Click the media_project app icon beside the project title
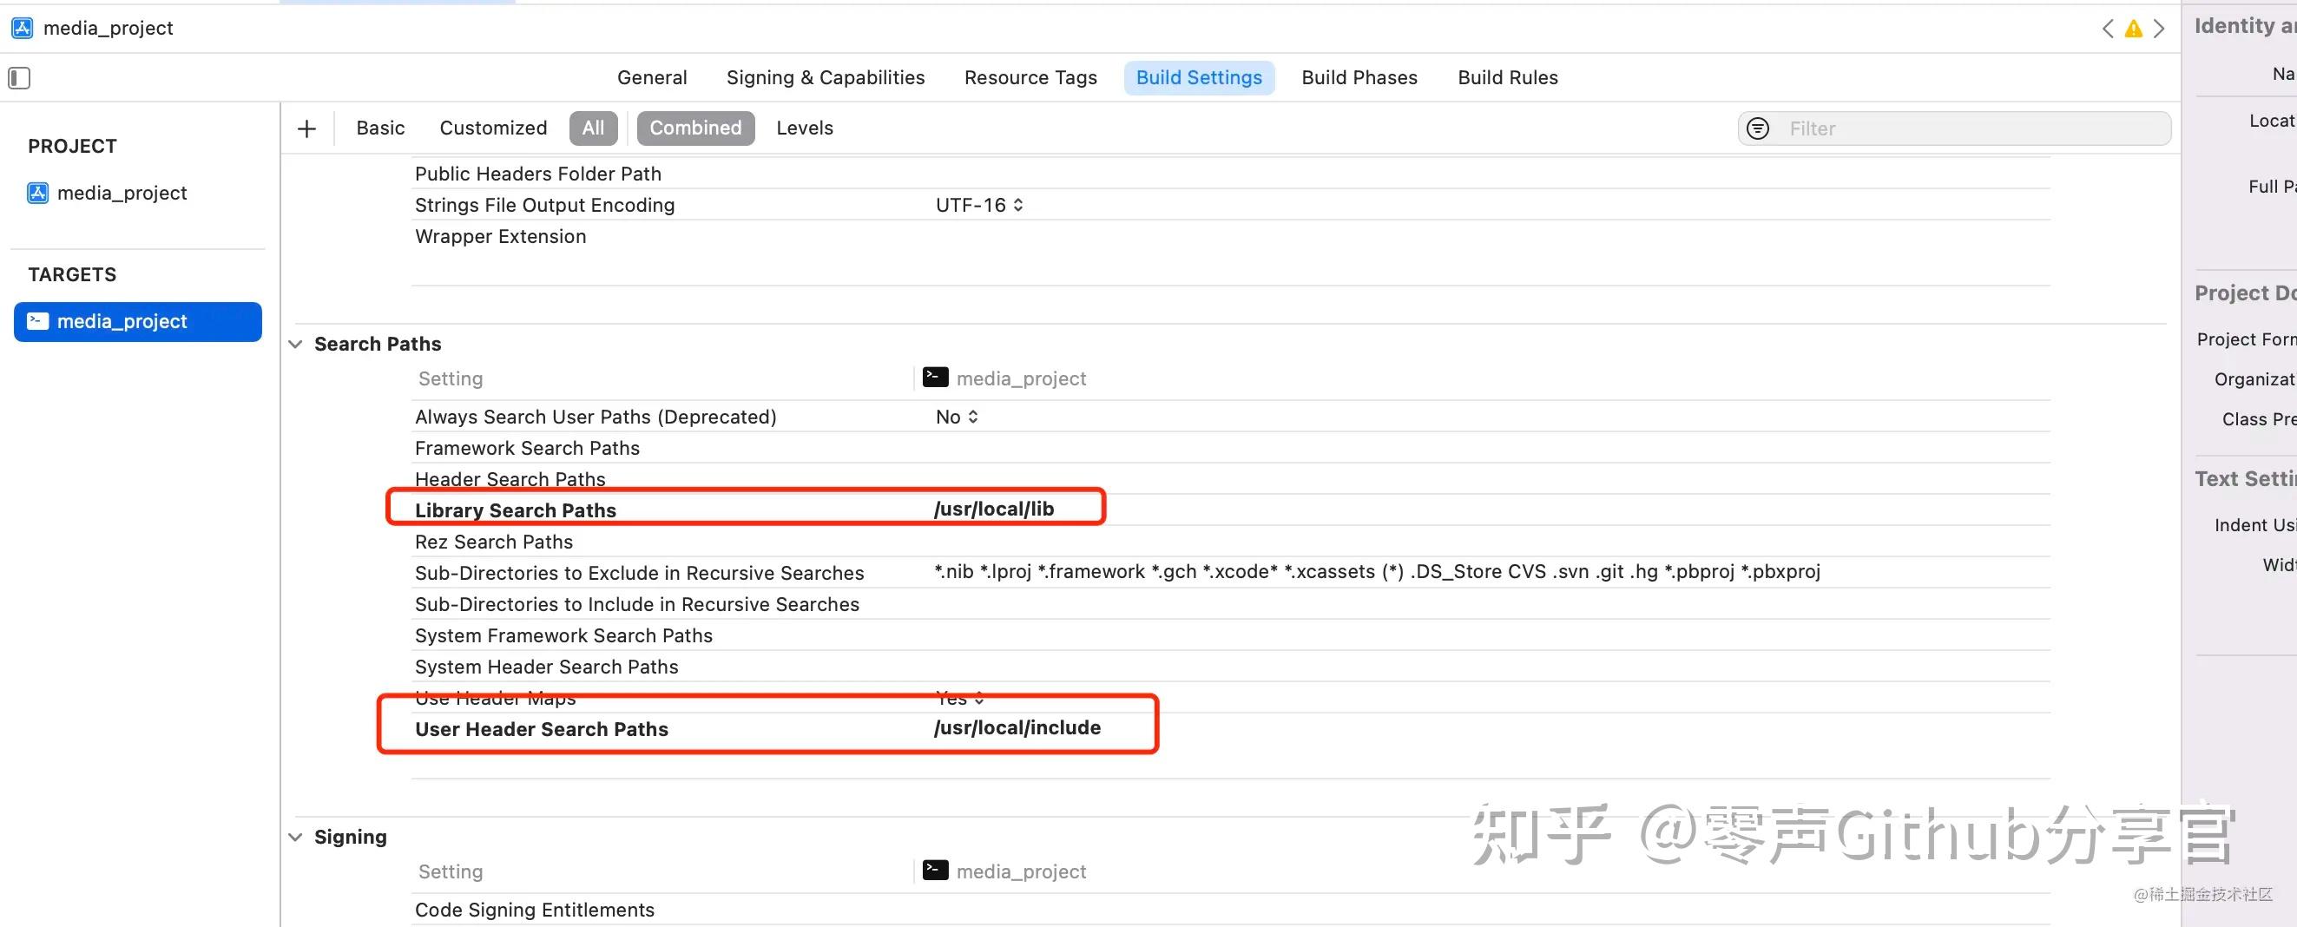Screen dimensions: 2297x927 pyautogui.click(x=22, y=28)
